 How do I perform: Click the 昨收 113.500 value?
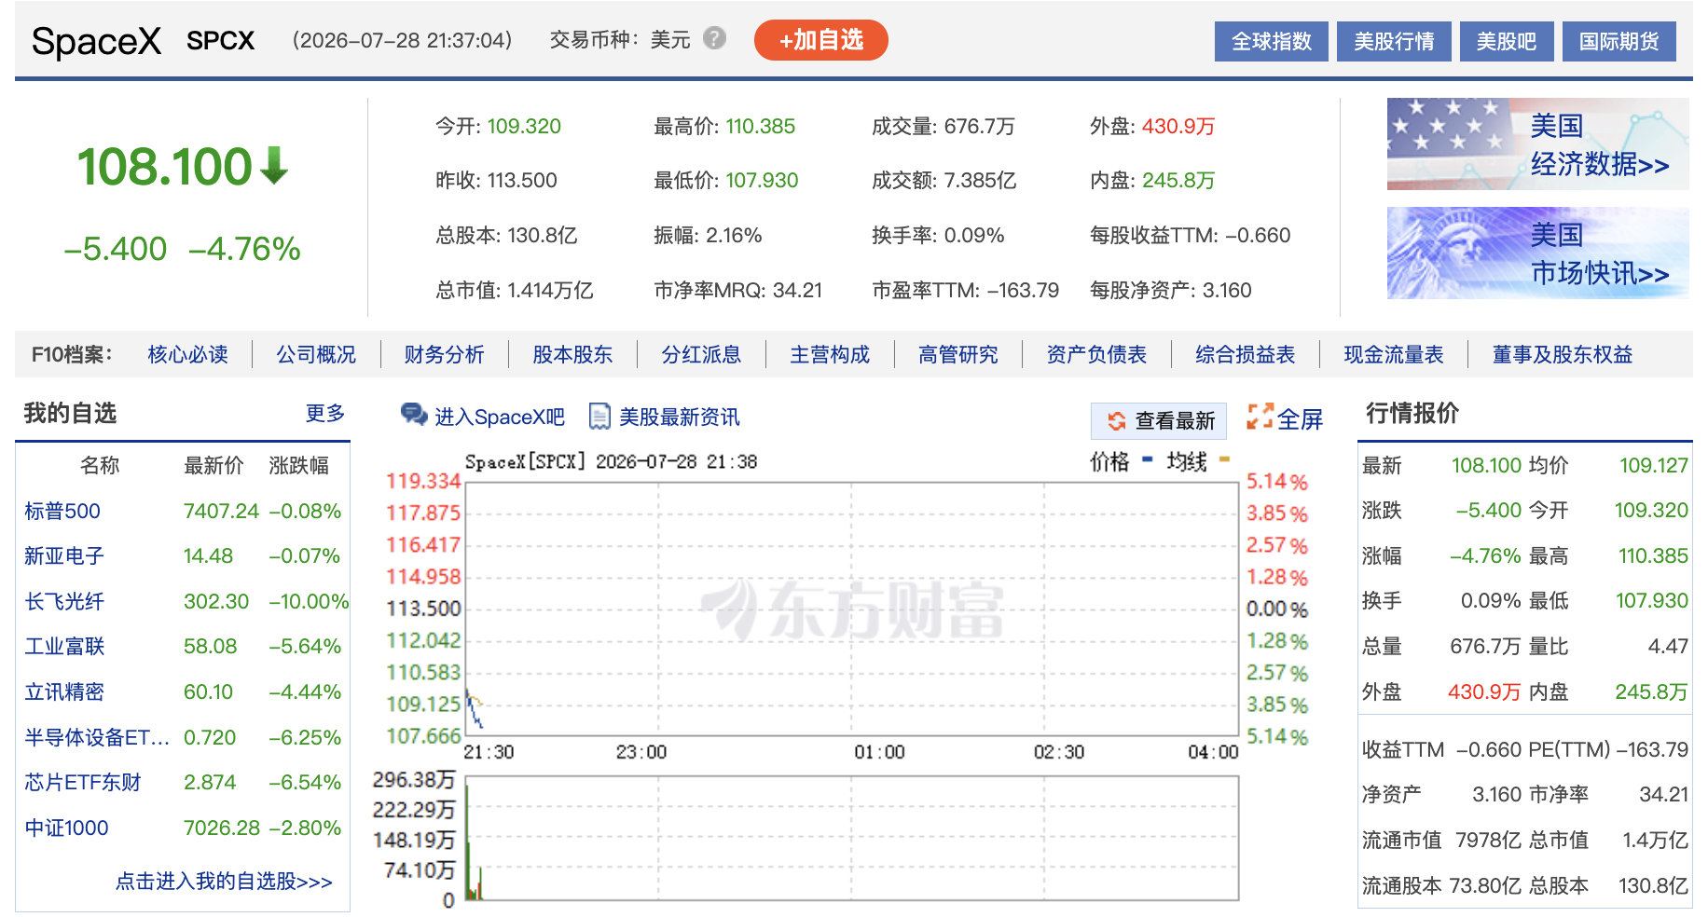tap(522, 180)
